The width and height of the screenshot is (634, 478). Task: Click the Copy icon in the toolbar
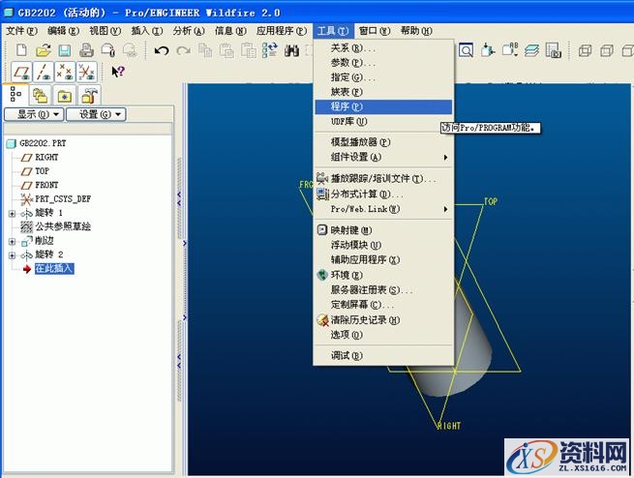tap(205, 51)
